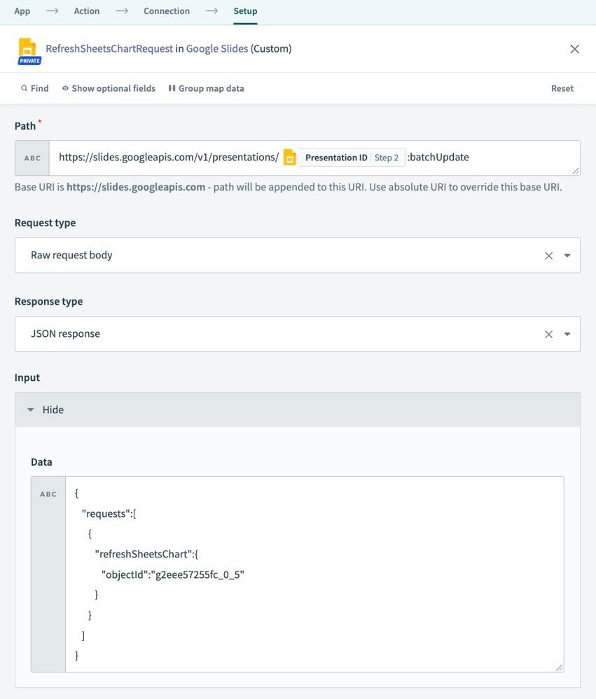The height and width of the screenshot is (699, 596).
Task: Clear the JSON response selection
Action: (x=548, y=334)
